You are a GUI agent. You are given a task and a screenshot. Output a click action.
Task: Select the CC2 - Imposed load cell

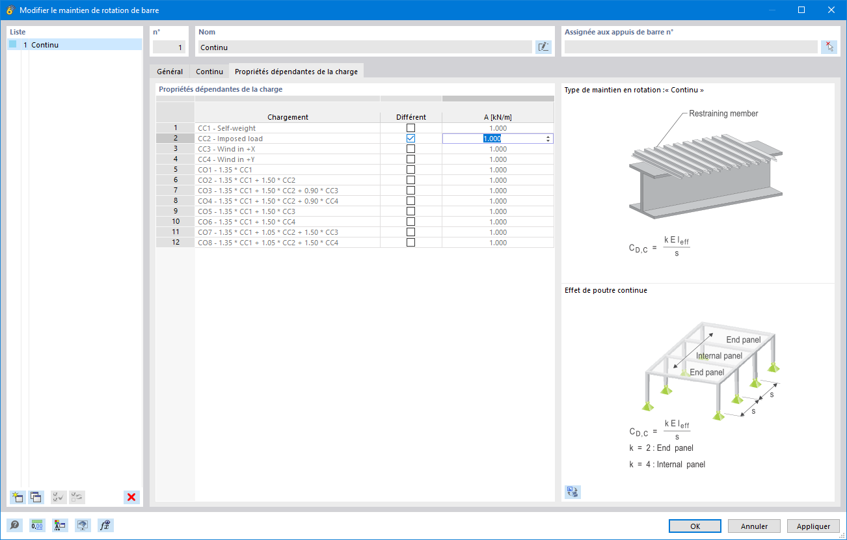pyautogui.click(x=288, y=139)
